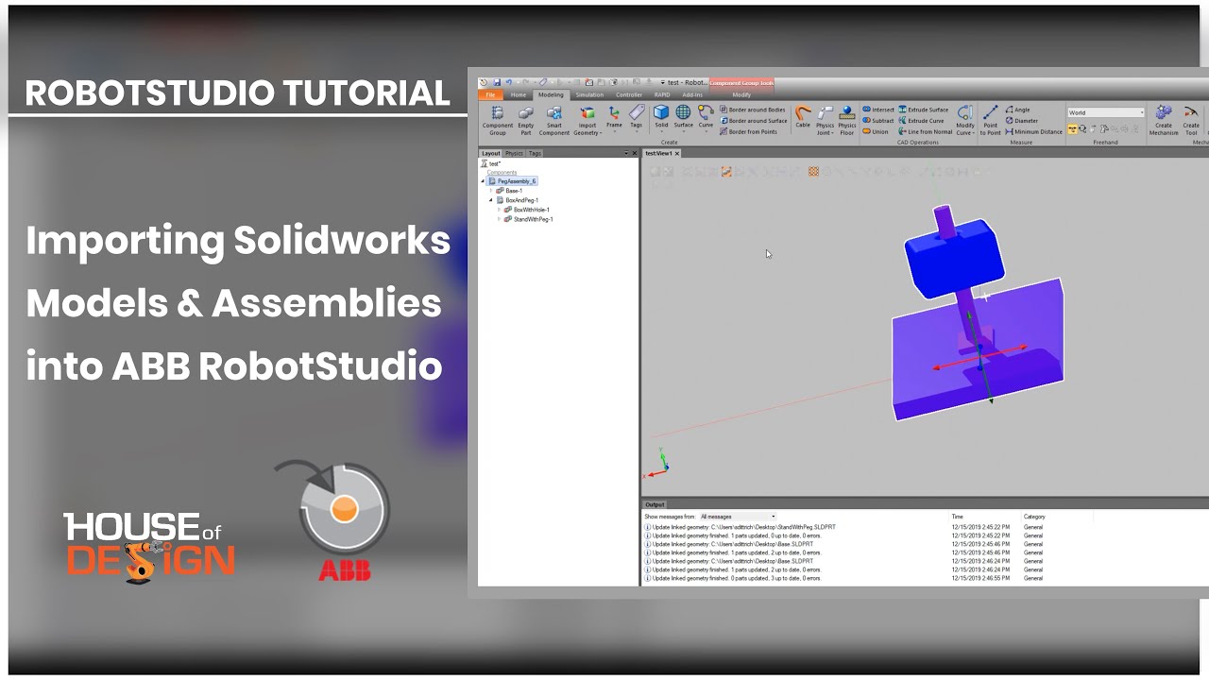Collapse the PegAssembly_6 tree node
The image size is (1209, 680).
483,181
